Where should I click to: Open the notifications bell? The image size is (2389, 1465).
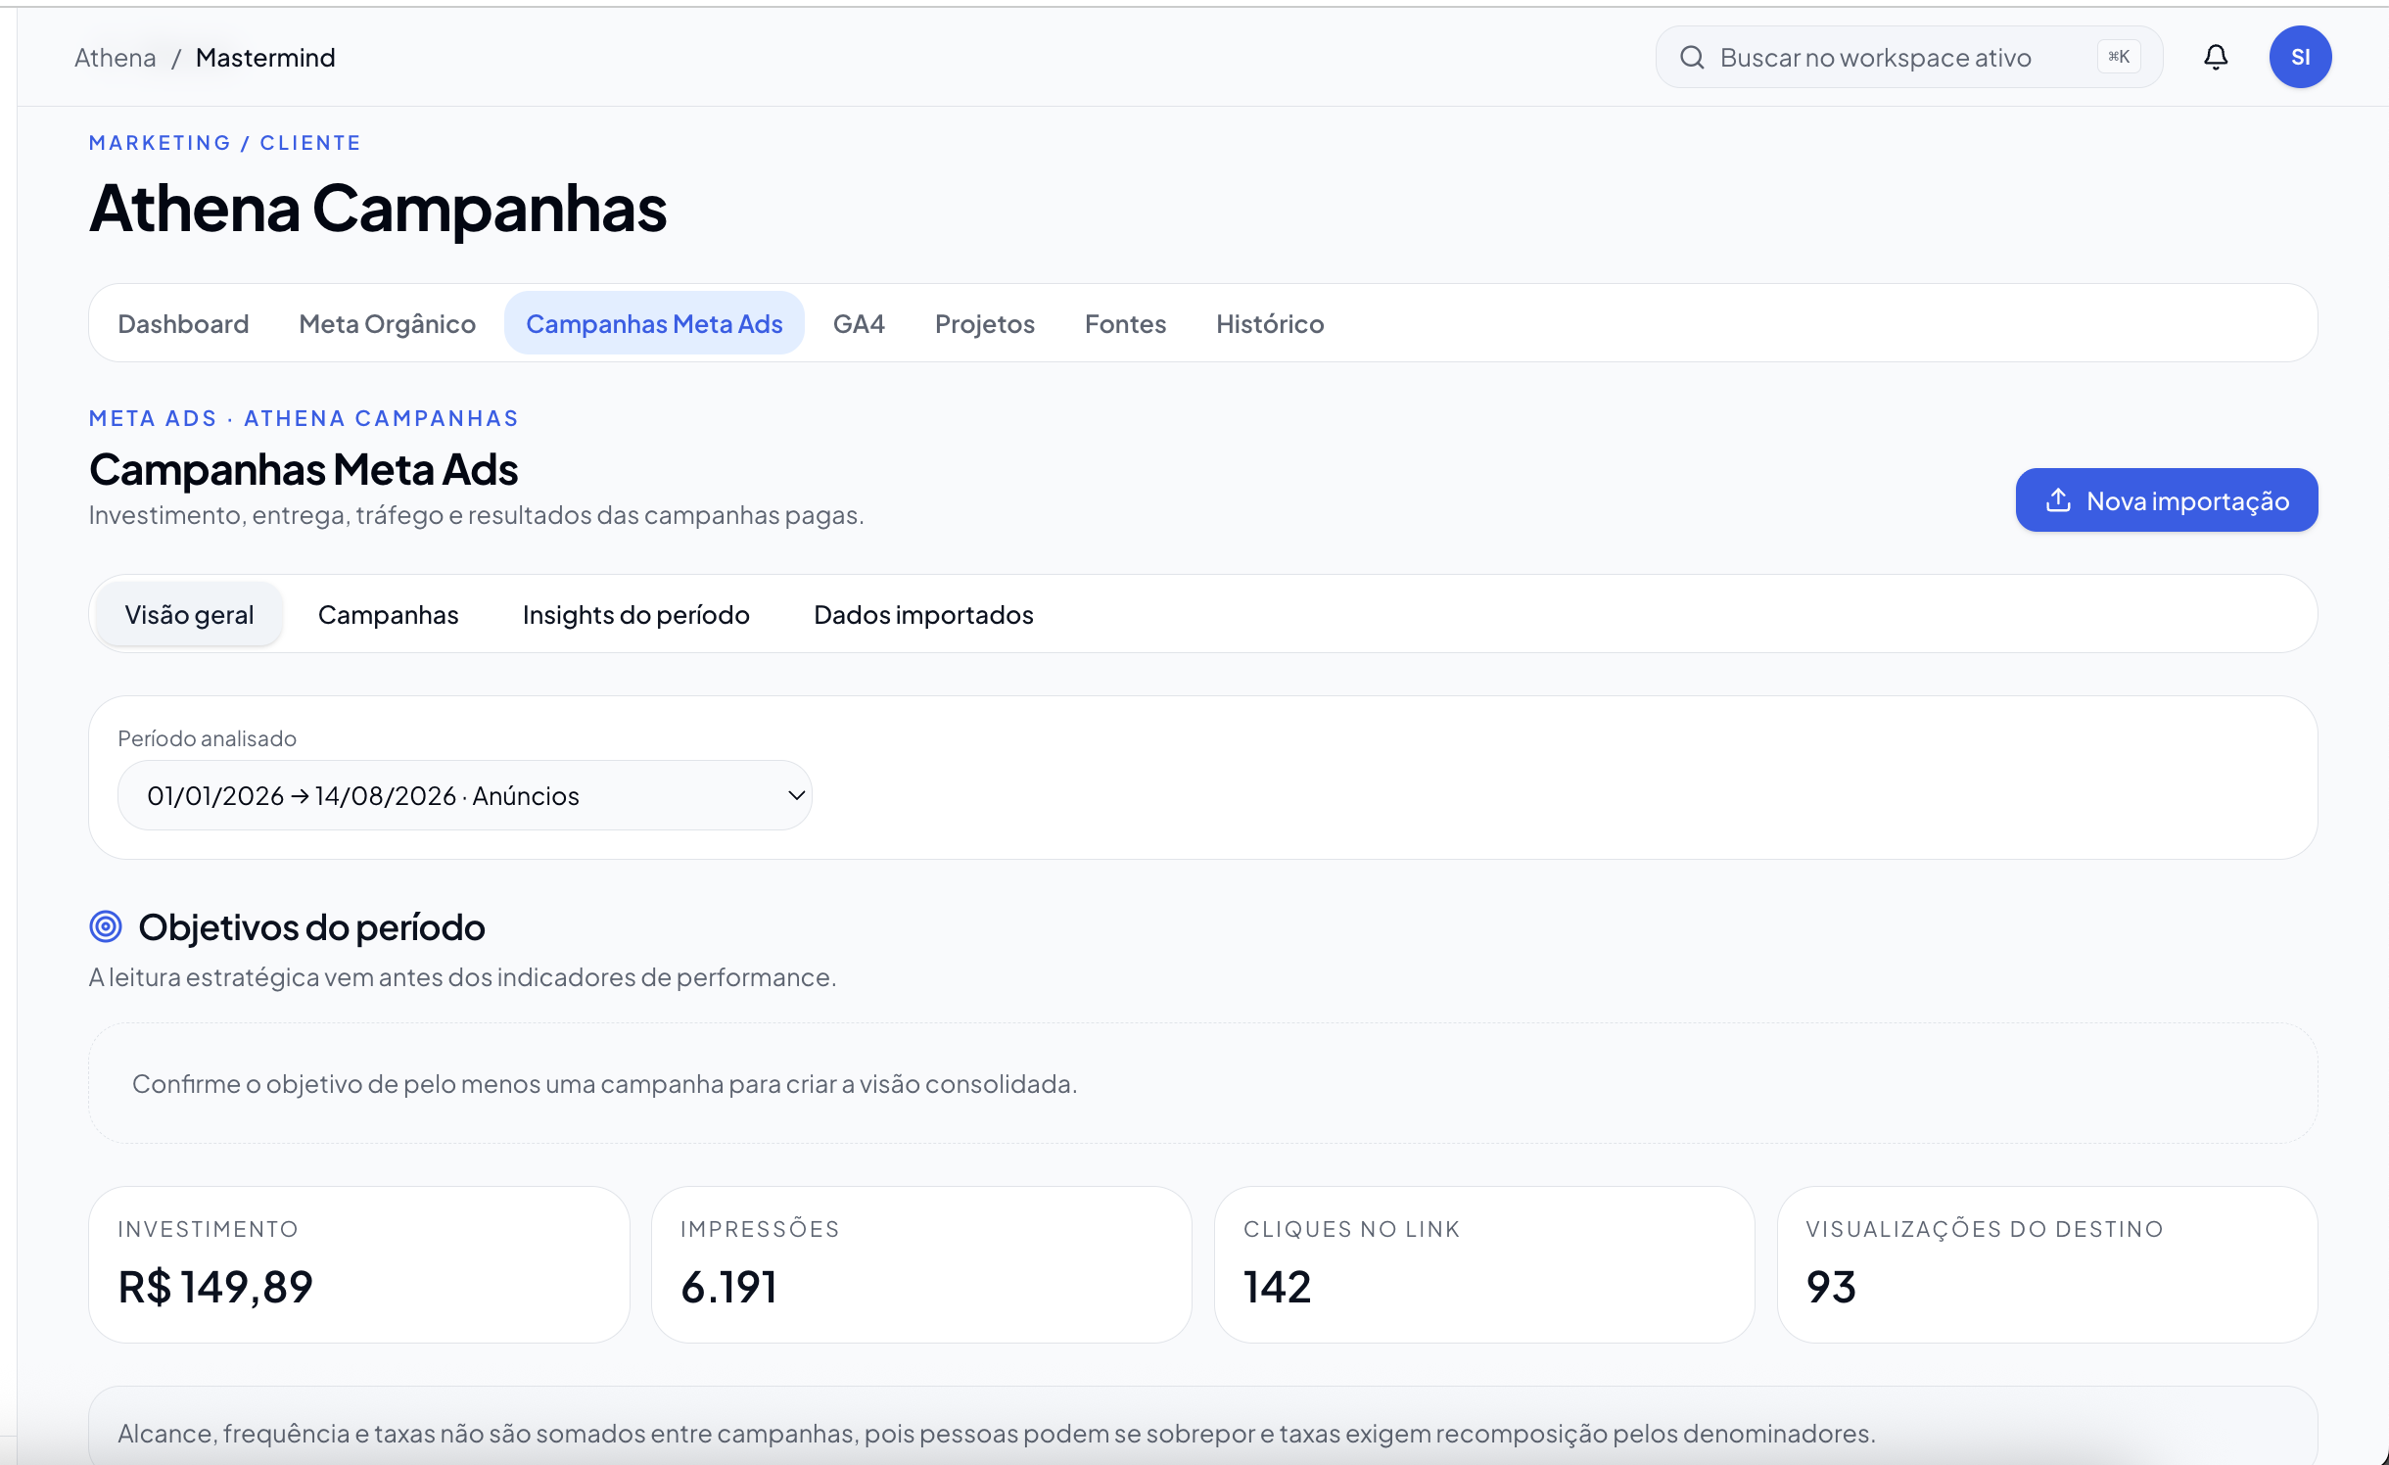pos(2216,57)
